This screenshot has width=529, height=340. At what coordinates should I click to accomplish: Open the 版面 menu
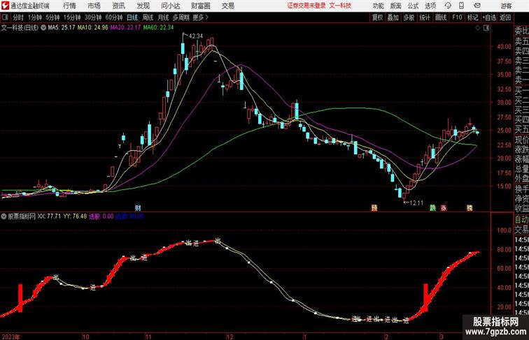click(x=396, y=6)
